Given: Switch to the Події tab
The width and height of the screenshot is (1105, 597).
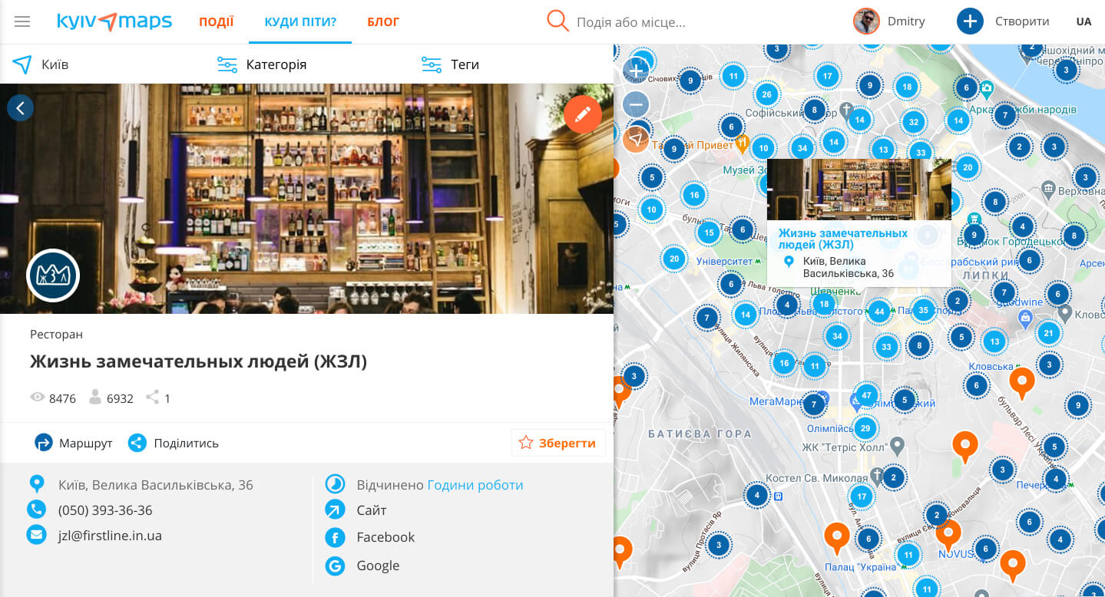Looking at the screenshot, I should click(216, 21).
